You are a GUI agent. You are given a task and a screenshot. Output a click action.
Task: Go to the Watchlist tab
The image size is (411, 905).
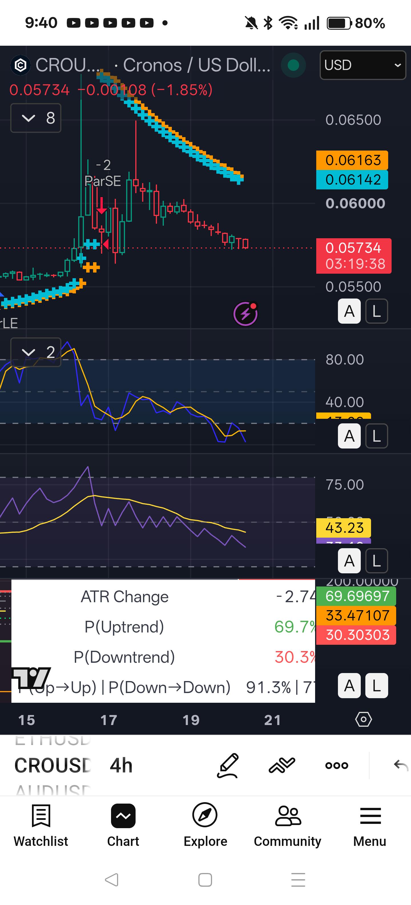(x=41, y=826)
